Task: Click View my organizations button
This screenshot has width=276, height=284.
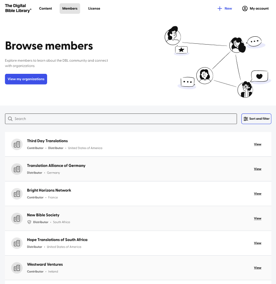Action: (x=26, y=79)
